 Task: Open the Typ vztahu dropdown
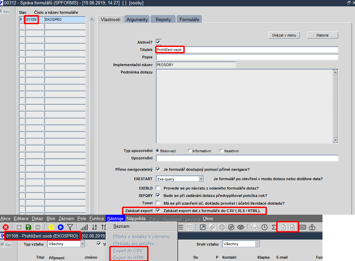(x=82, y=244)
